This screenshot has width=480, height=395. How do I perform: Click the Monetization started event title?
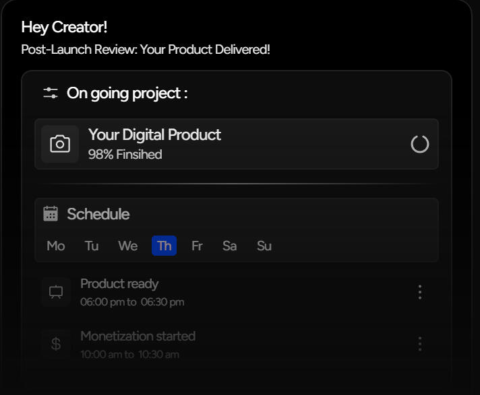(x=138, y=336)
